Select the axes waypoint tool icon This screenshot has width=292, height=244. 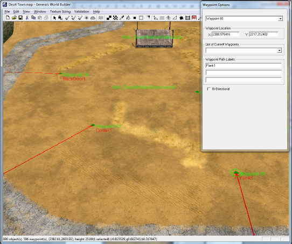156,18
